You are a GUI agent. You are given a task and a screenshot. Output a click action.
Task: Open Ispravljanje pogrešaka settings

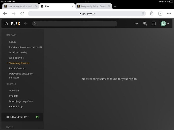pos(21,101)
